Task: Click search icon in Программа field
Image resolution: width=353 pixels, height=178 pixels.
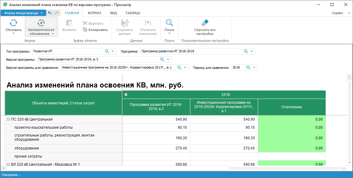Action: [x=246, y=51]
